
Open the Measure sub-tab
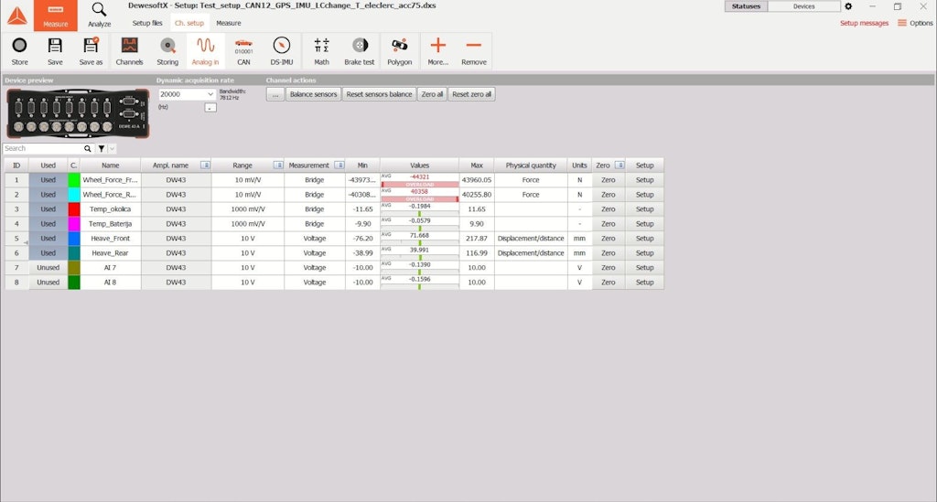click(228, 23)
